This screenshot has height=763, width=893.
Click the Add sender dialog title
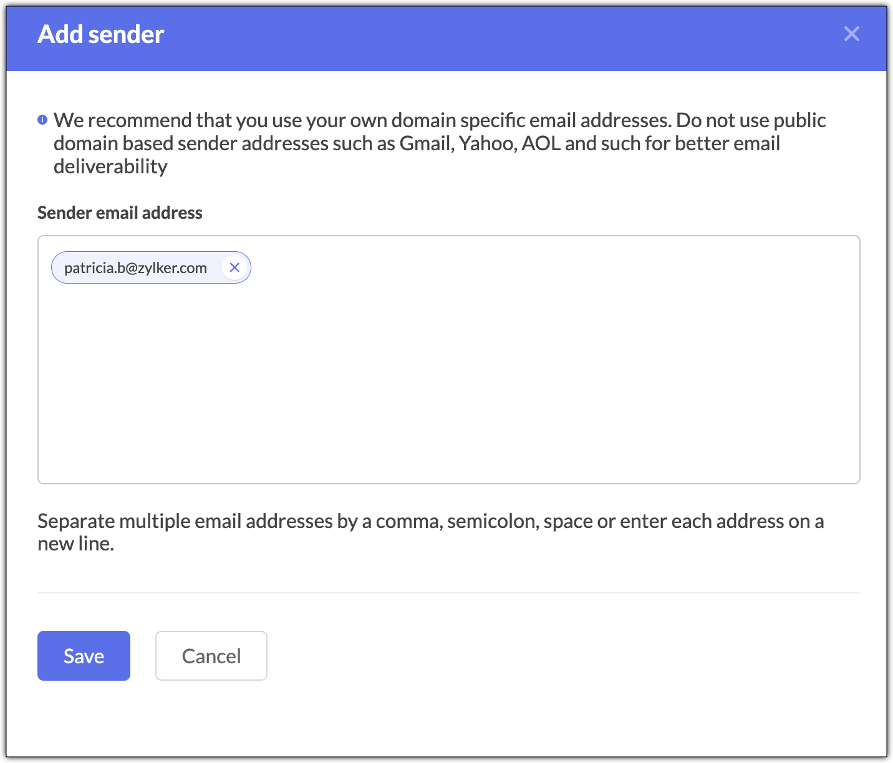101,34
